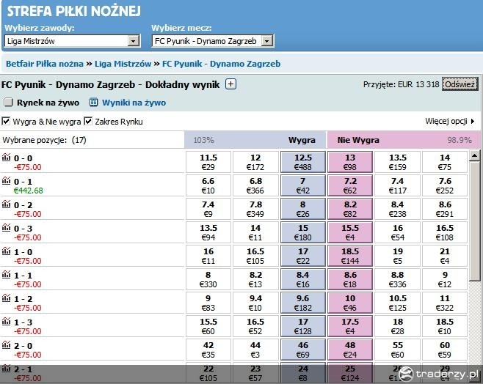This screenshot has width=483, height=384.
Task: Toggle the Rynek na żywo checkbox
Action: tap(8, 102)
